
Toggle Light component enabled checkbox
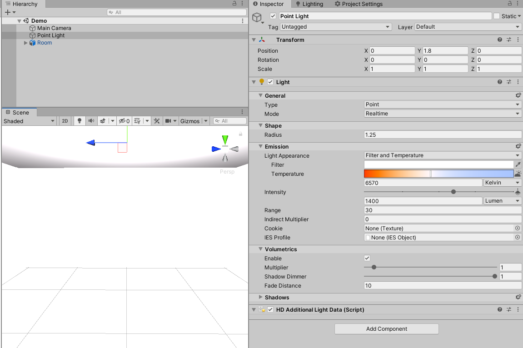(x=270, y=82)
